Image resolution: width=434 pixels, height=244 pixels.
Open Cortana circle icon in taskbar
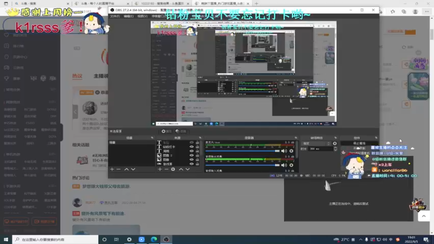(x=104, y=240)
